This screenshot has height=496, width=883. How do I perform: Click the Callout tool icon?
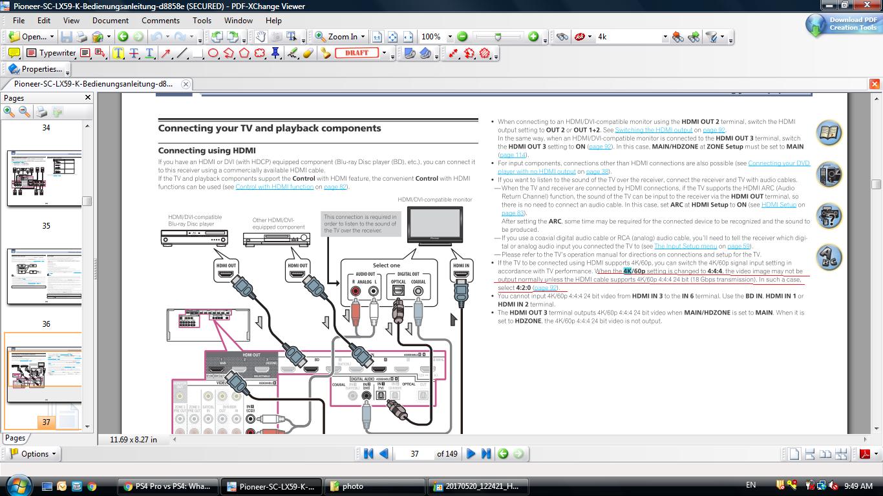point(100,53)
